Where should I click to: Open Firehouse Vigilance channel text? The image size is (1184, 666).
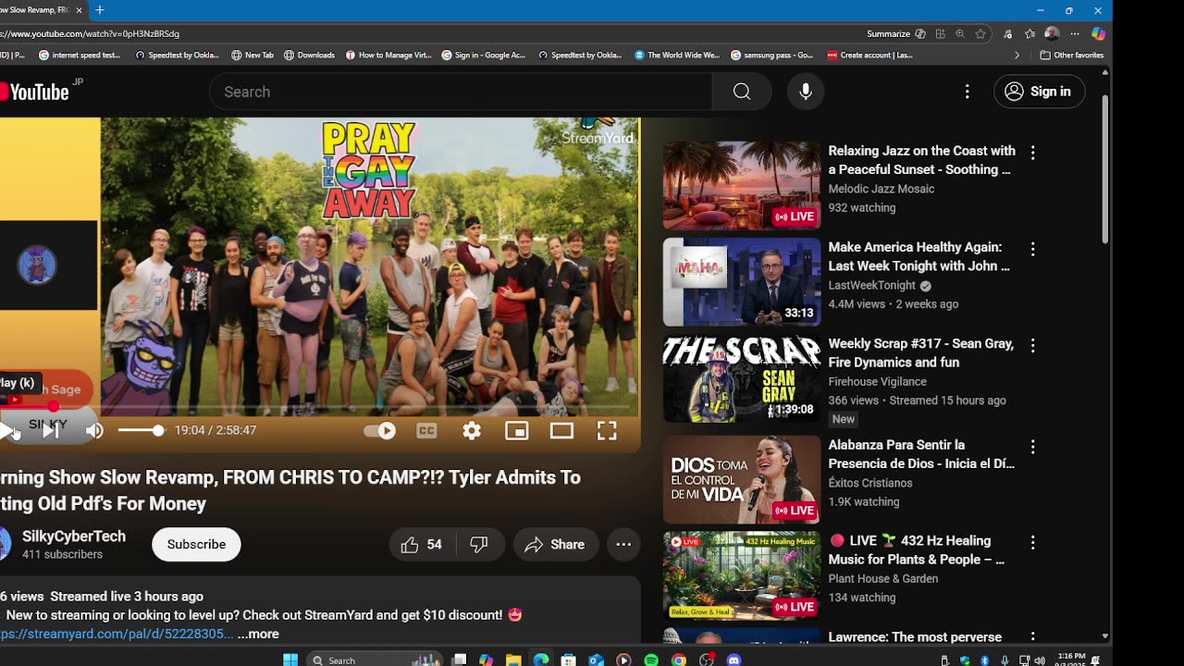[x=877, y=382]
